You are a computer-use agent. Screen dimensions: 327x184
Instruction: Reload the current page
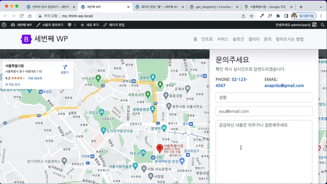(x=21, y=16)
